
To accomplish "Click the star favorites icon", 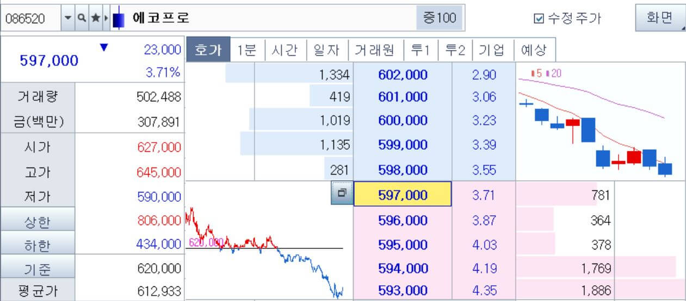I will (95, 18).
